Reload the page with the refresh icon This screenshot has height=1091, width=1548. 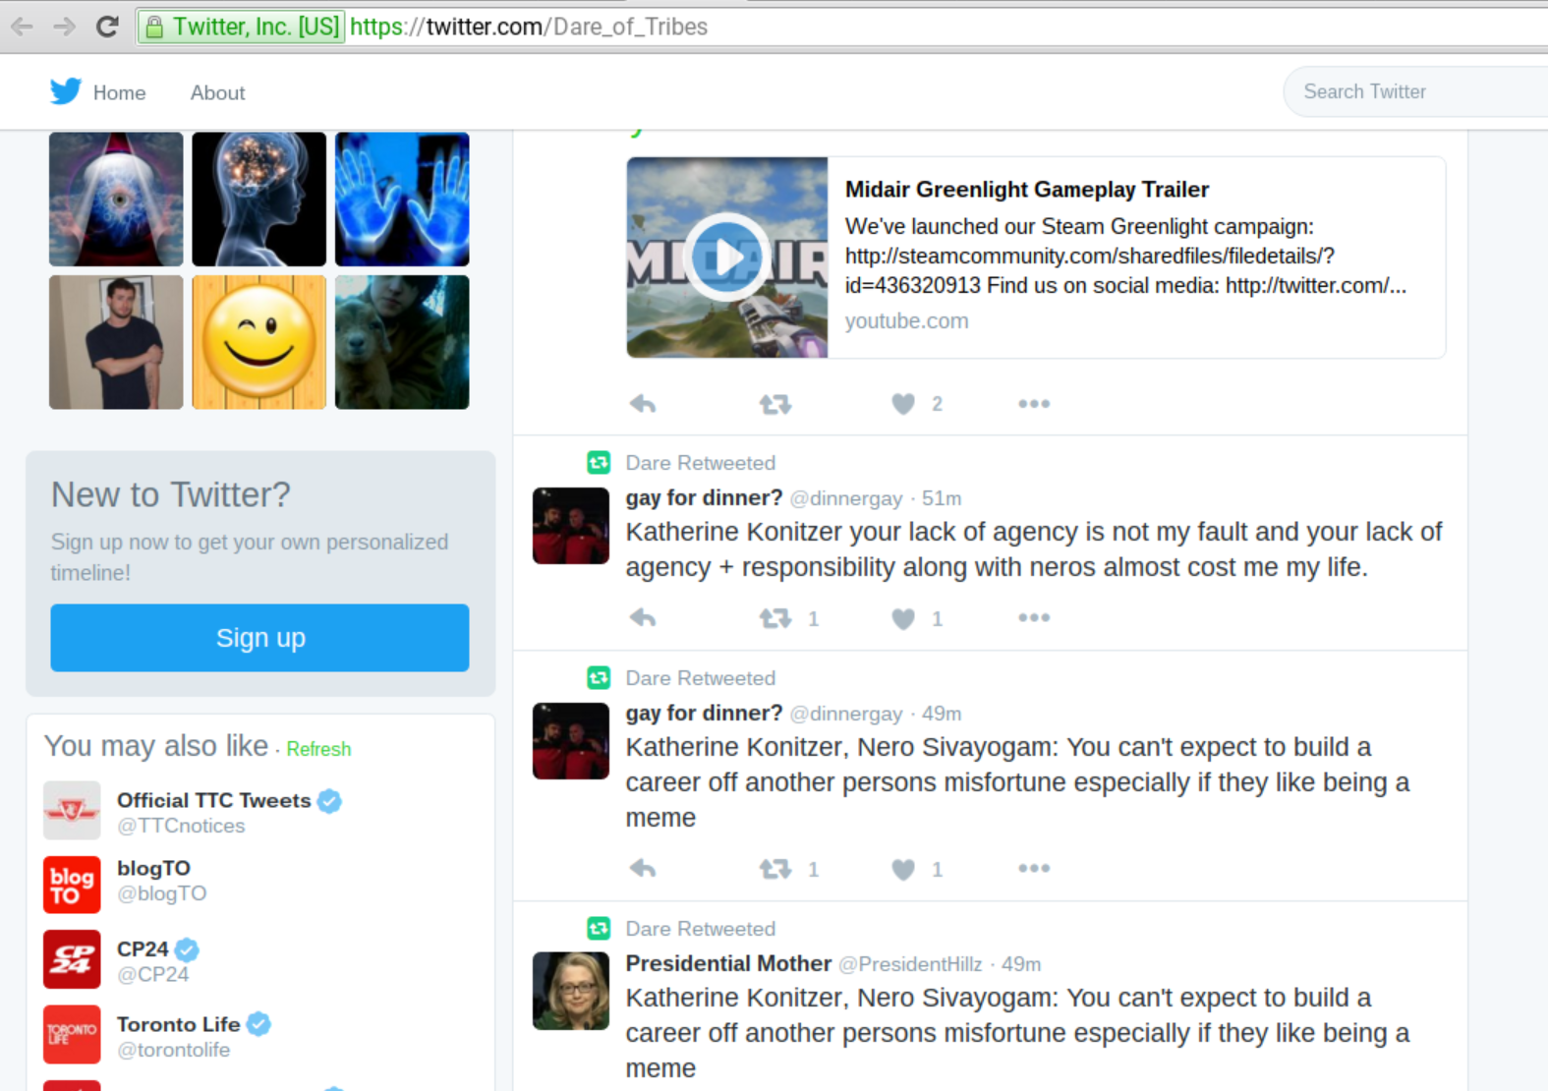click(107, 27)
